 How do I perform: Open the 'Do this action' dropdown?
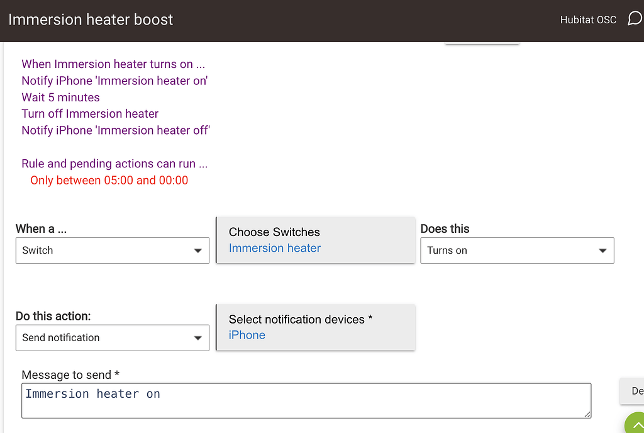click(x=112, y=338)
